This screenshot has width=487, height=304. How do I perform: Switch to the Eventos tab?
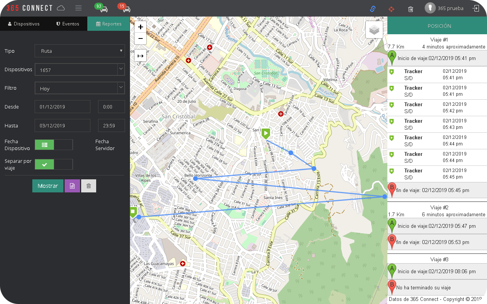click(67, 23)
